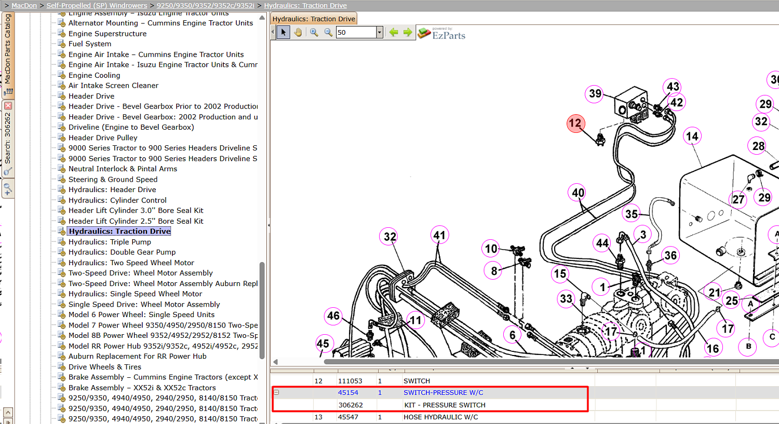Follow the 9250/9350/9352/9352c/9352i breadcrumb link

click(206, 6)
